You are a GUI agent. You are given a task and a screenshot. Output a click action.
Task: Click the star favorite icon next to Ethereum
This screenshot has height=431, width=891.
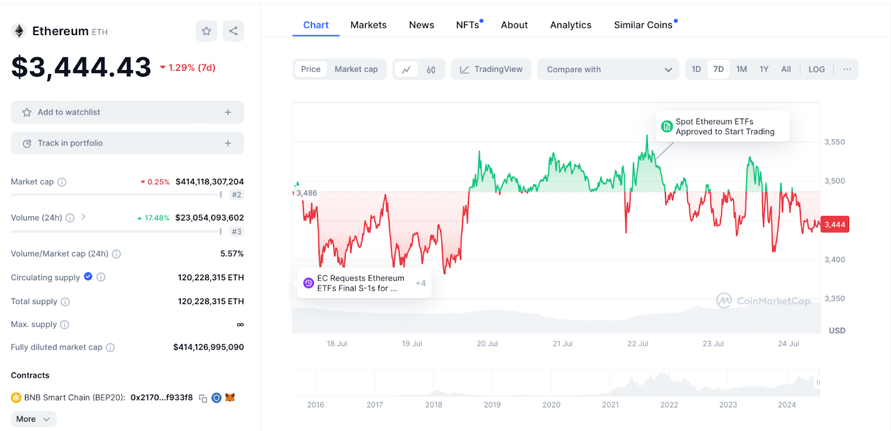pos(206,31)
